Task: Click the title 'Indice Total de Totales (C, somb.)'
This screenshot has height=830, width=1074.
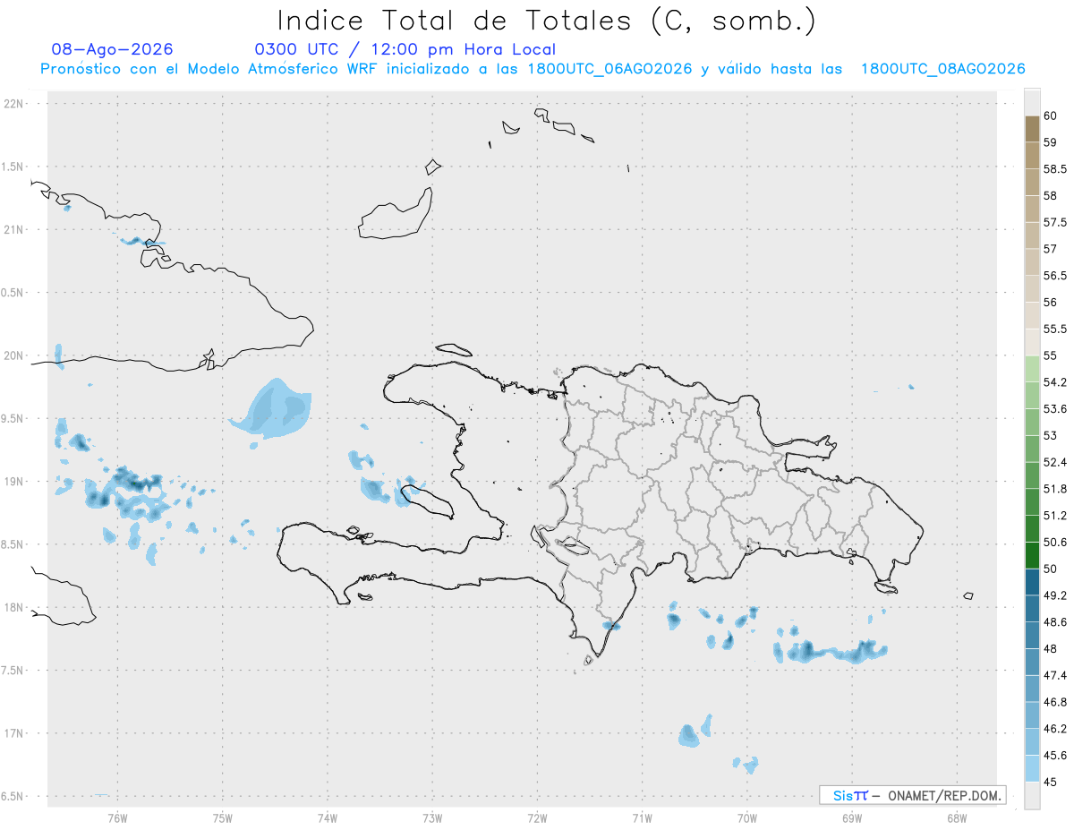Action: tap(546, 21)
